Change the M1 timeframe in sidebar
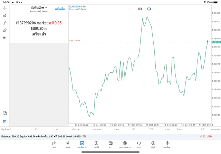The height and width of the screenshot is (154, 221). click(x=4, y=38)
